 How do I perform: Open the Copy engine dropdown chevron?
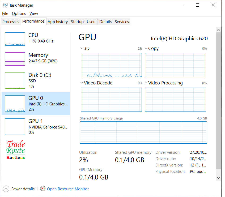(x=146, y=49)
